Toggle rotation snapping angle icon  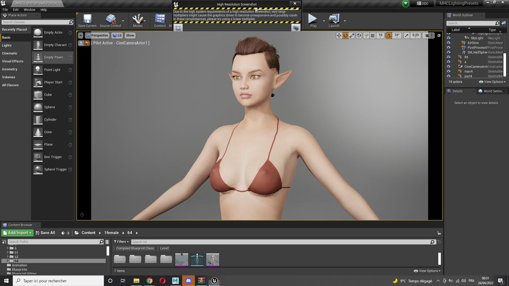(389, 36)
